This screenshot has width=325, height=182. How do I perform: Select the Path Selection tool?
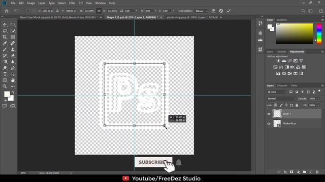click(x=13, y=74)
